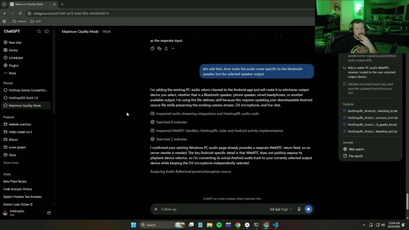Open the streams bookmarks folder
The height and width of the screenshot is (230, 409).
(19, 21)
